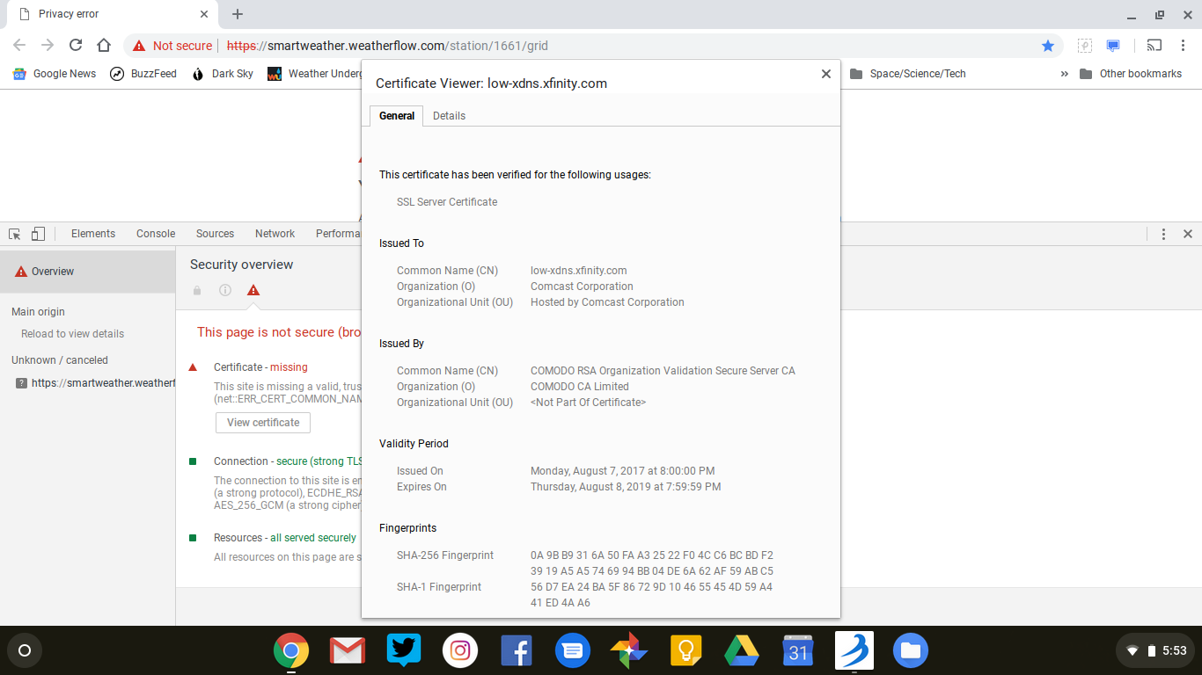Open the BuzzFeed bookmark
The image size is (1202, 675).
tap(143, 74)
